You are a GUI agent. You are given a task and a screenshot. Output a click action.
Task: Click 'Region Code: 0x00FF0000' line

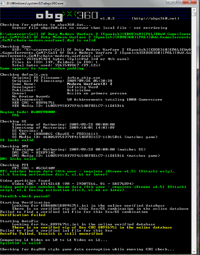[28, 112]
